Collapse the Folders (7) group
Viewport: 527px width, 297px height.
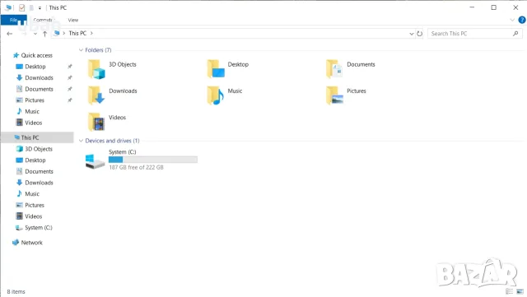pos(81,50)
